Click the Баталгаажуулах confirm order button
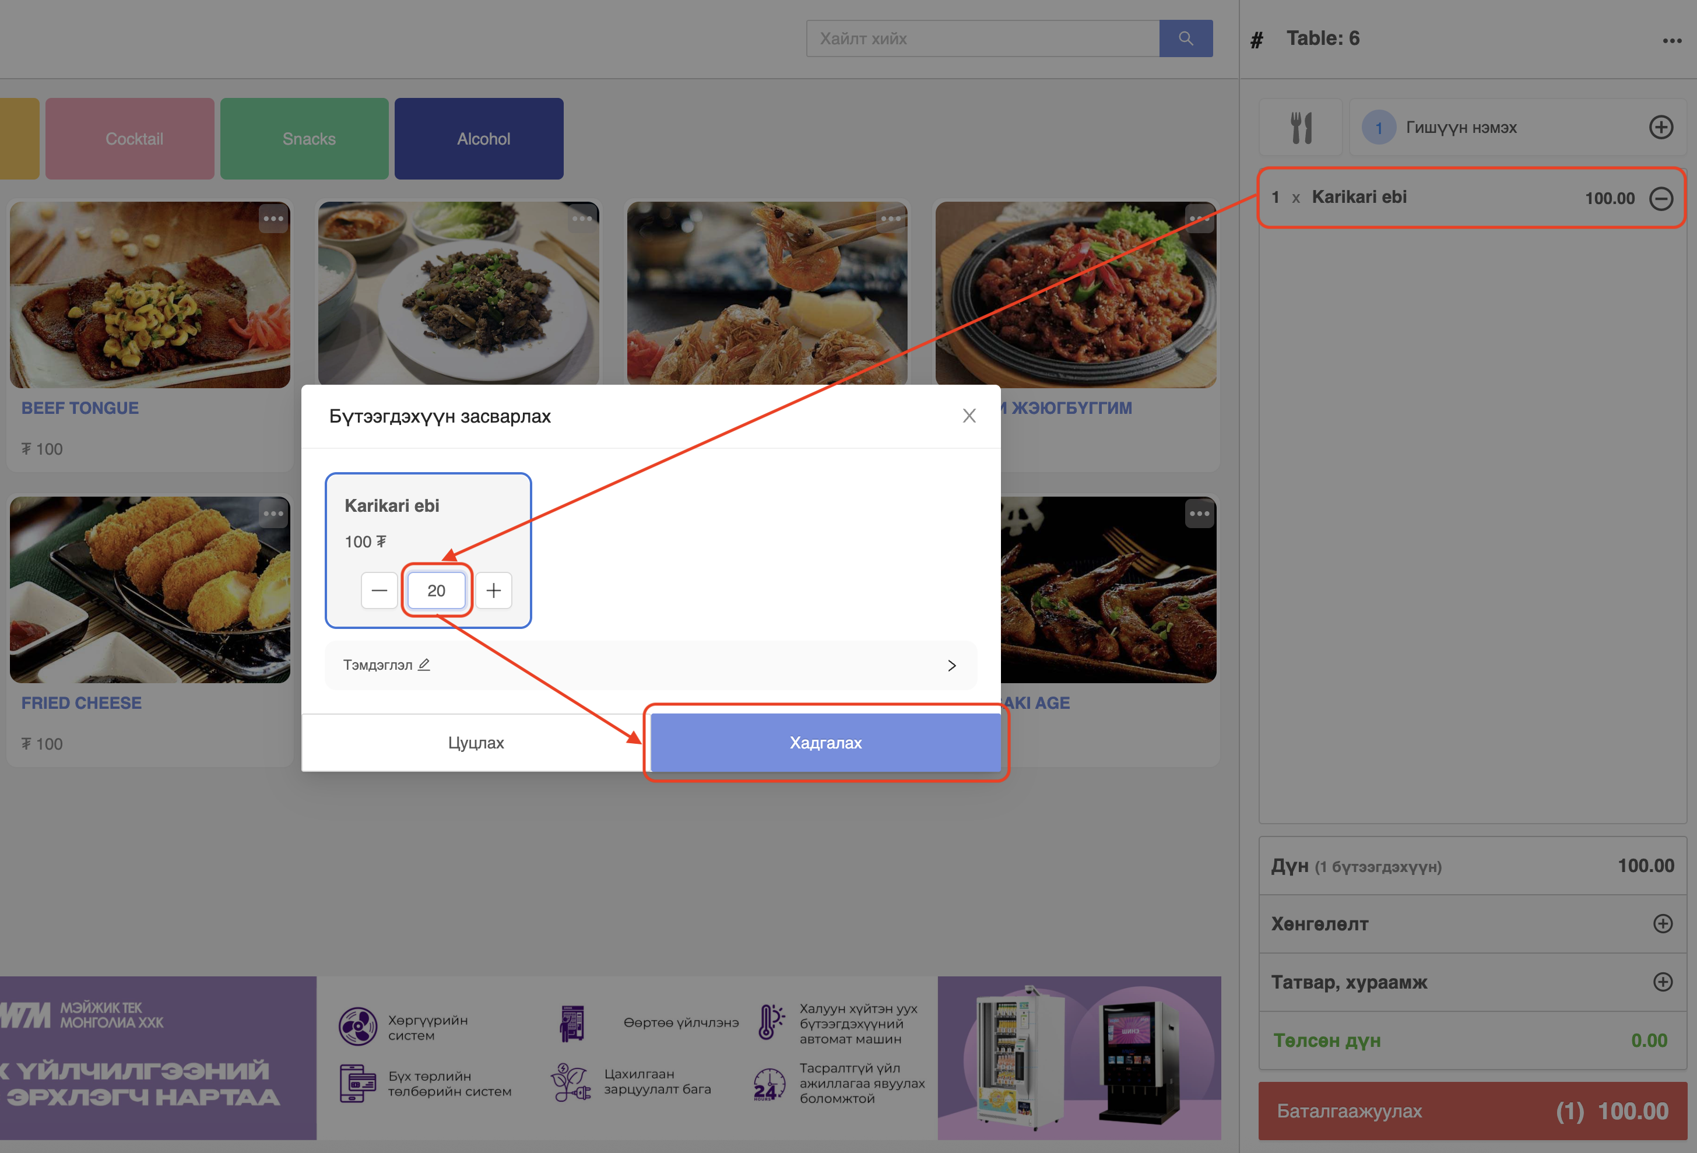This screenshot has width=1697, height=1153. point(1472,1110)
